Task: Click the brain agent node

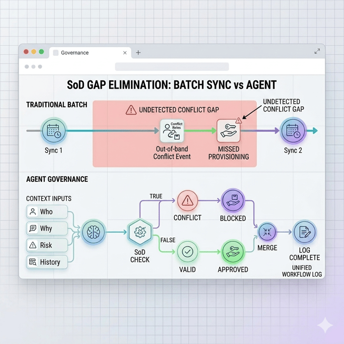Action: click(94, 232)
